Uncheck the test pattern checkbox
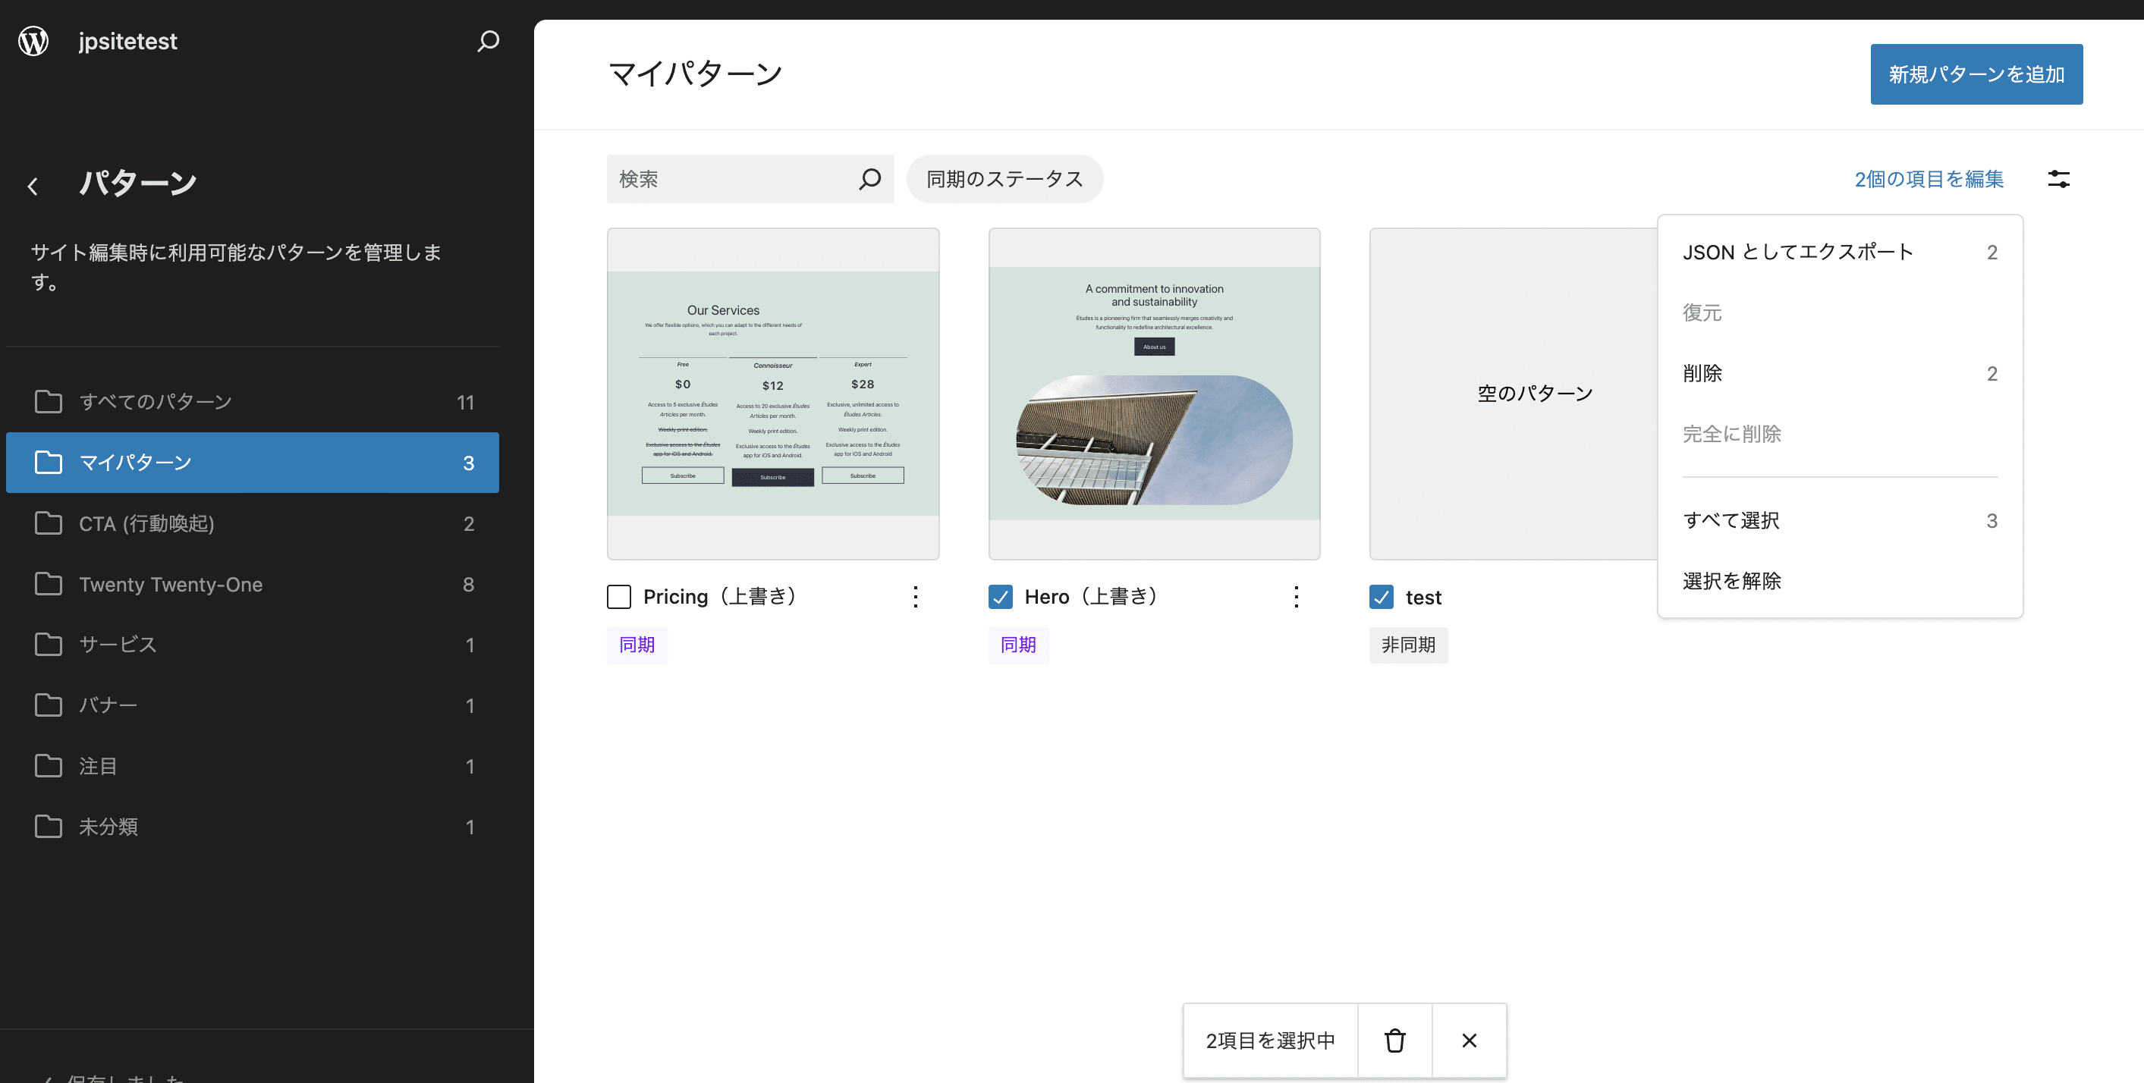 [x=1382, y=597]
